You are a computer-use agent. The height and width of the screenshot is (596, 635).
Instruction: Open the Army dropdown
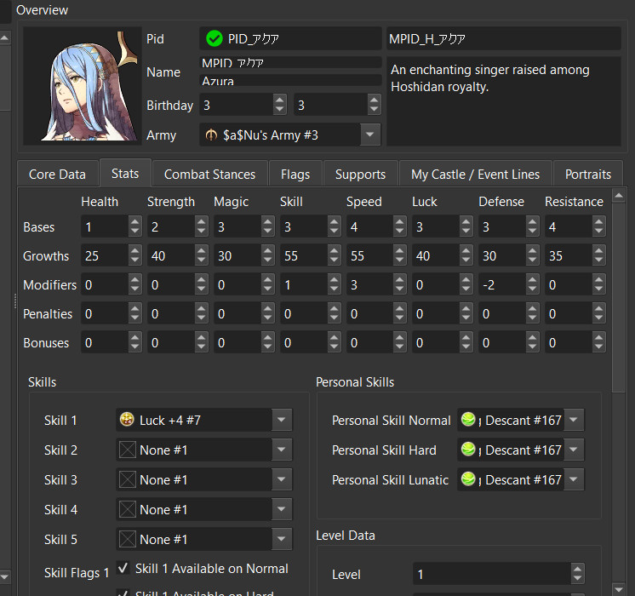[x=369, y=135]
